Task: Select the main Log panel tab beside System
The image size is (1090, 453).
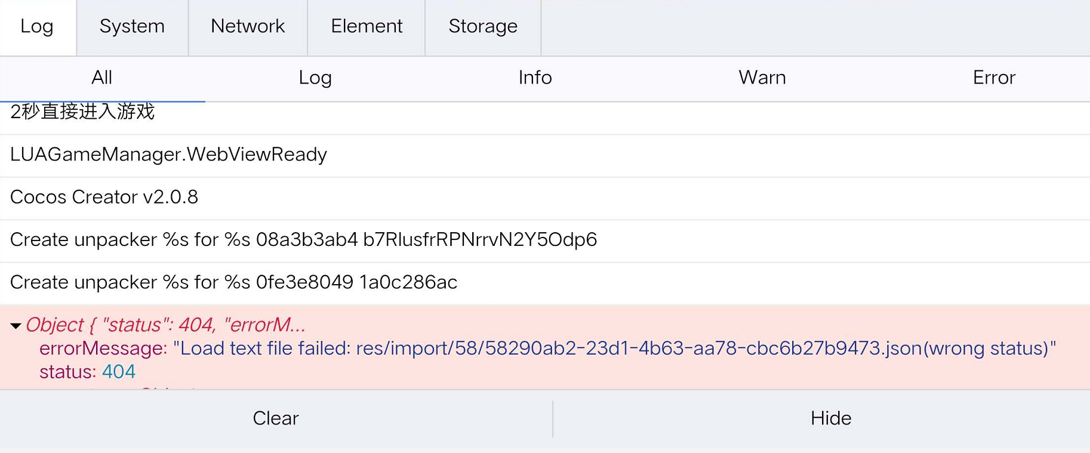Action: (37, 27)
